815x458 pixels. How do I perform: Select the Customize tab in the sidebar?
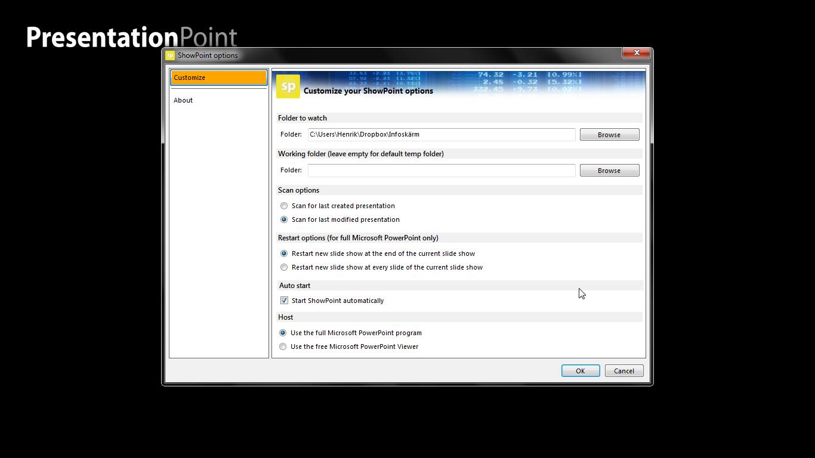click(219, 78)
